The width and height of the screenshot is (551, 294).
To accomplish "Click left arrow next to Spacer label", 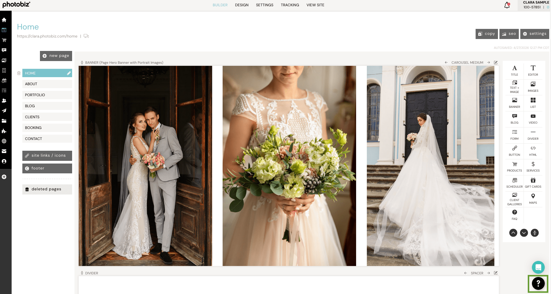I will [x=465, y=273].
